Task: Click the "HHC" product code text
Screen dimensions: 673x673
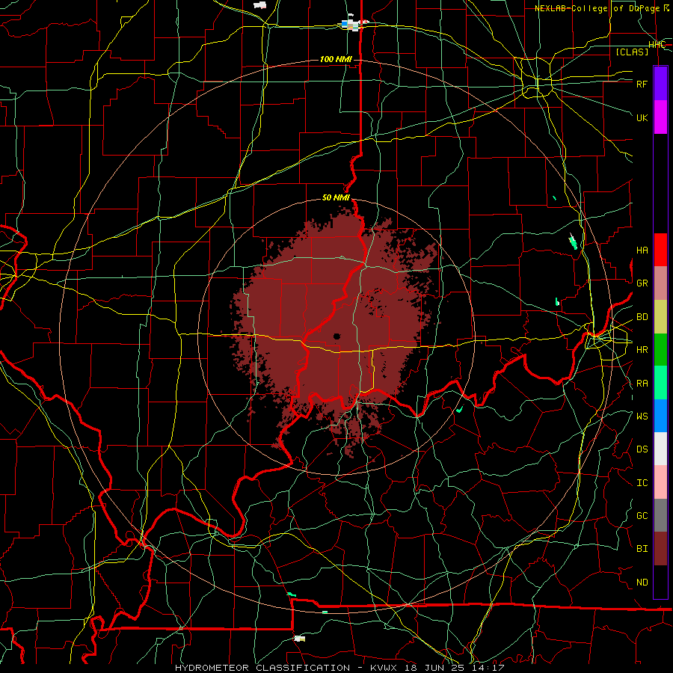Action: tap(657, 45)
